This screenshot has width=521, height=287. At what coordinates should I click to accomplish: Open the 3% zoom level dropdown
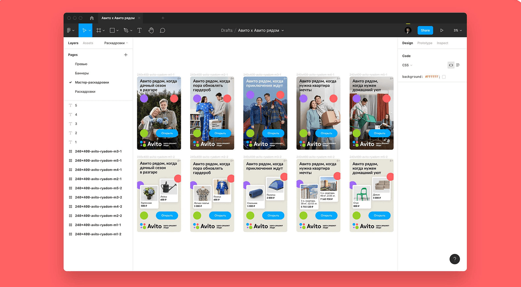point(457,30)
